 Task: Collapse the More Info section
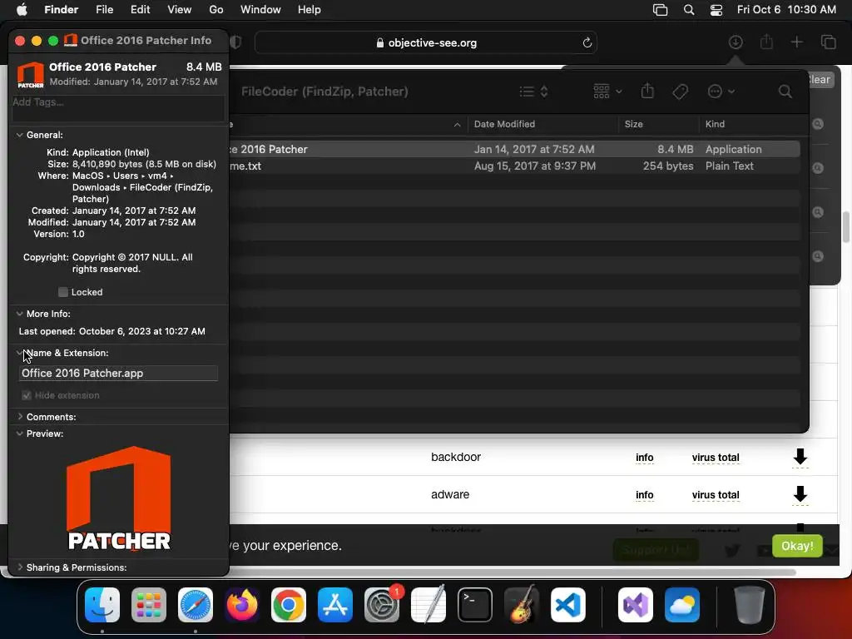pos(20,314)
